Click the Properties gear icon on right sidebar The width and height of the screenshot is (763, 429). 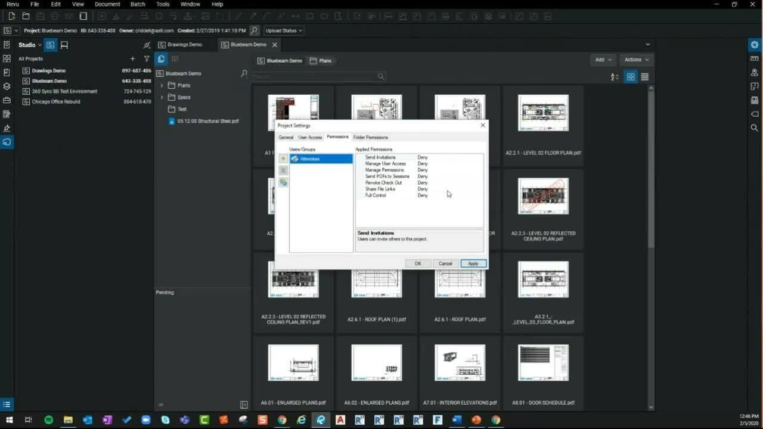755,45
